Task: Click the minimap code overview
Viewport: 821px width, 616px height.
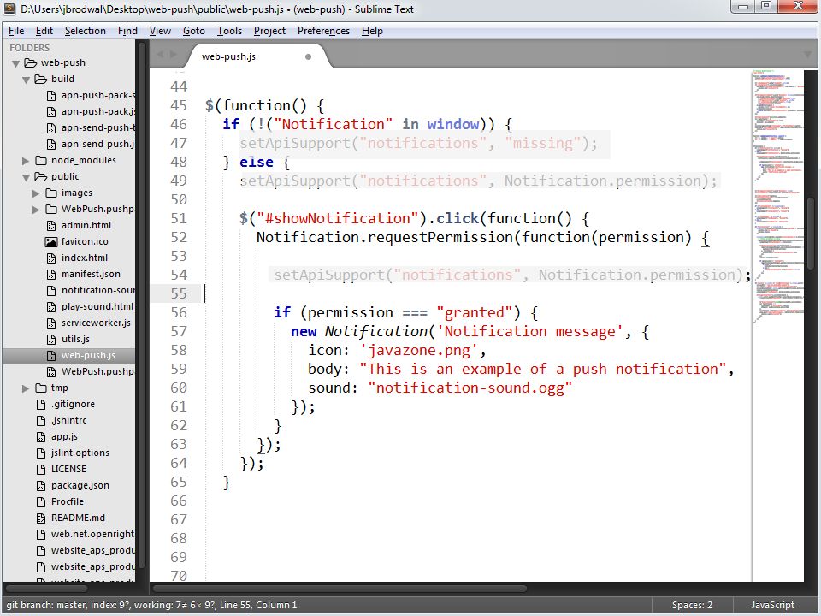Action: click(778, 197)
